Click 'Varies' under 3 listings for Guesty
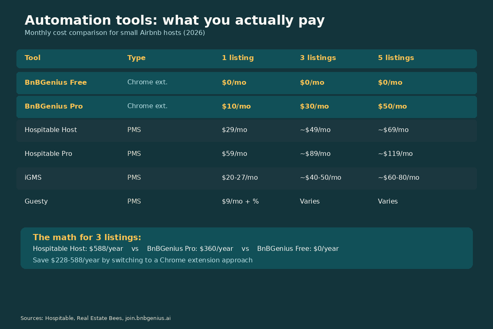This screenshot has width=493, height=329. click(x=310, y=202)
